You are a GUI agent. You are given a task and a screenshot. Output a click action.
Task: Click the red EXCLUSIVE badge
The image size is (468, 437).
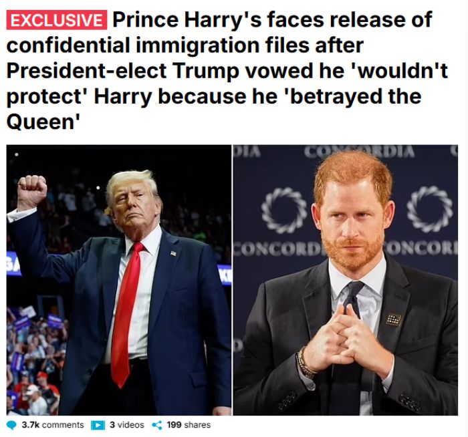(x=56, y=20)
